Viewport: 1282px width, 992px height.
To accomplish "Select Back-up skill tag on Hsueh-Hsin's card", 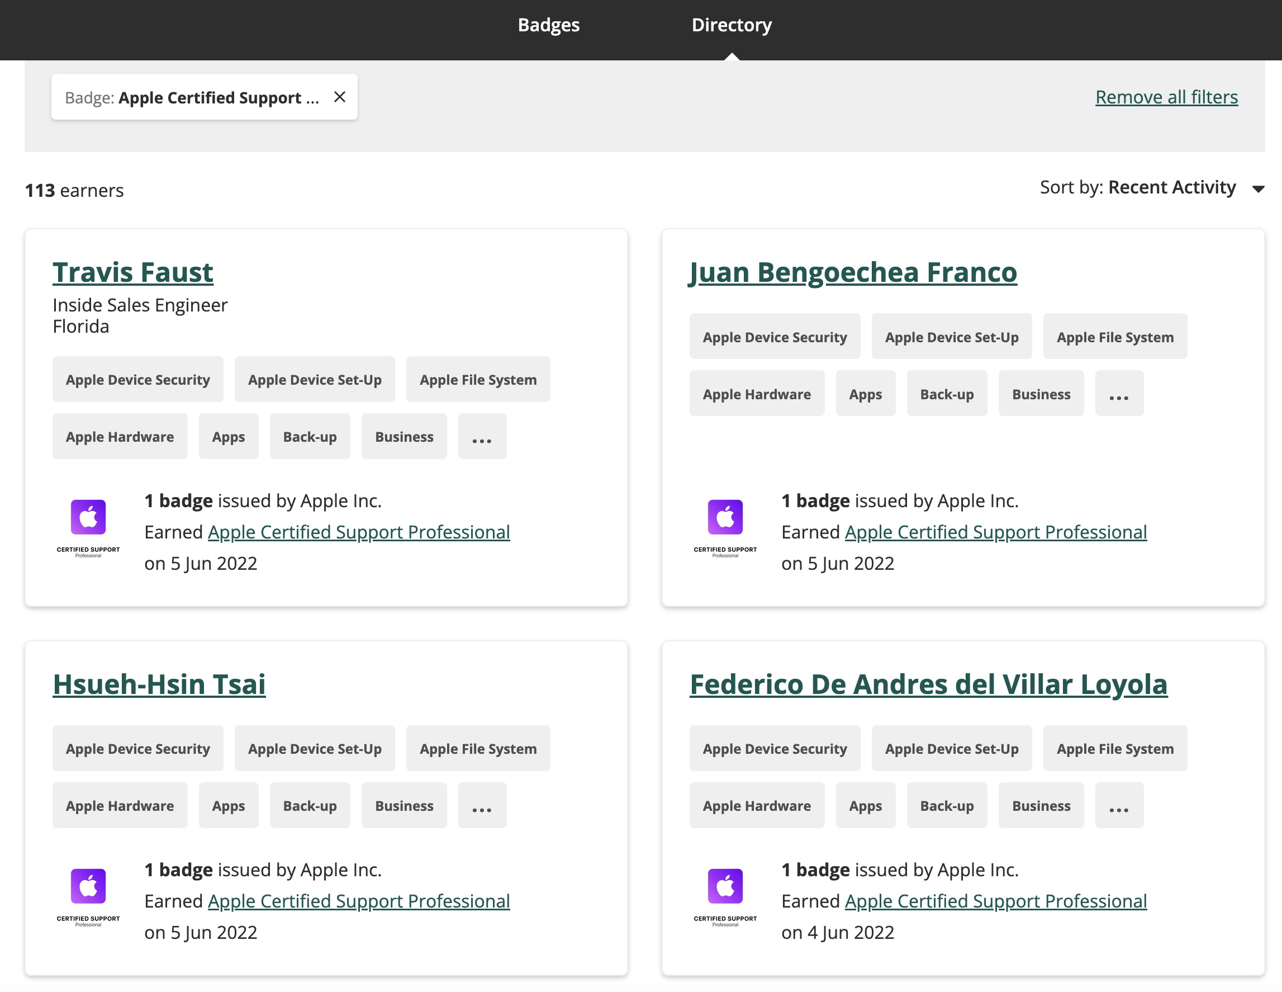I will click(x=310, y=805).
